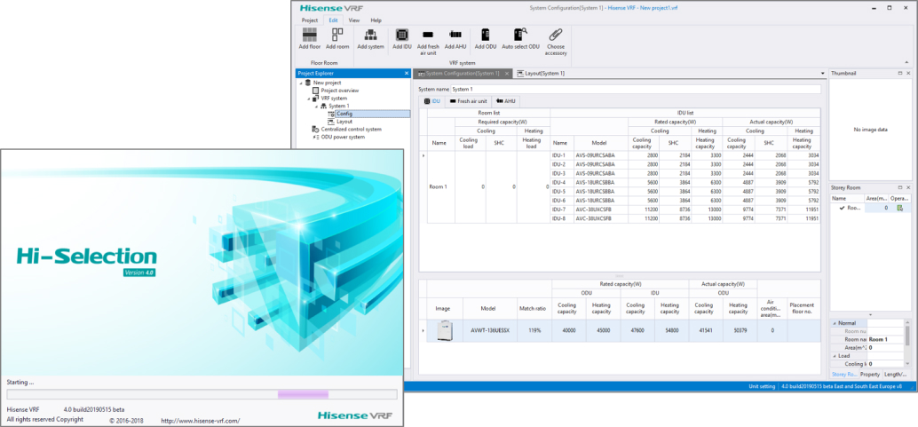Viewport: 918px width, 427px height.
Task: Click the green operation icon in Storey Room row
Action: tap(899, 208)
